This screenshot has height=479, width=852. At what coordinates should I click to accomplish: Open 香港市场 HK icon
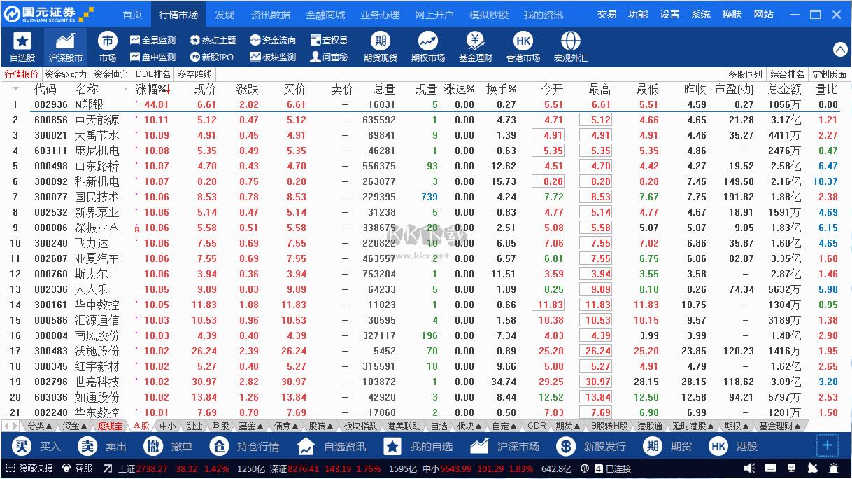(x=523, y=41)
